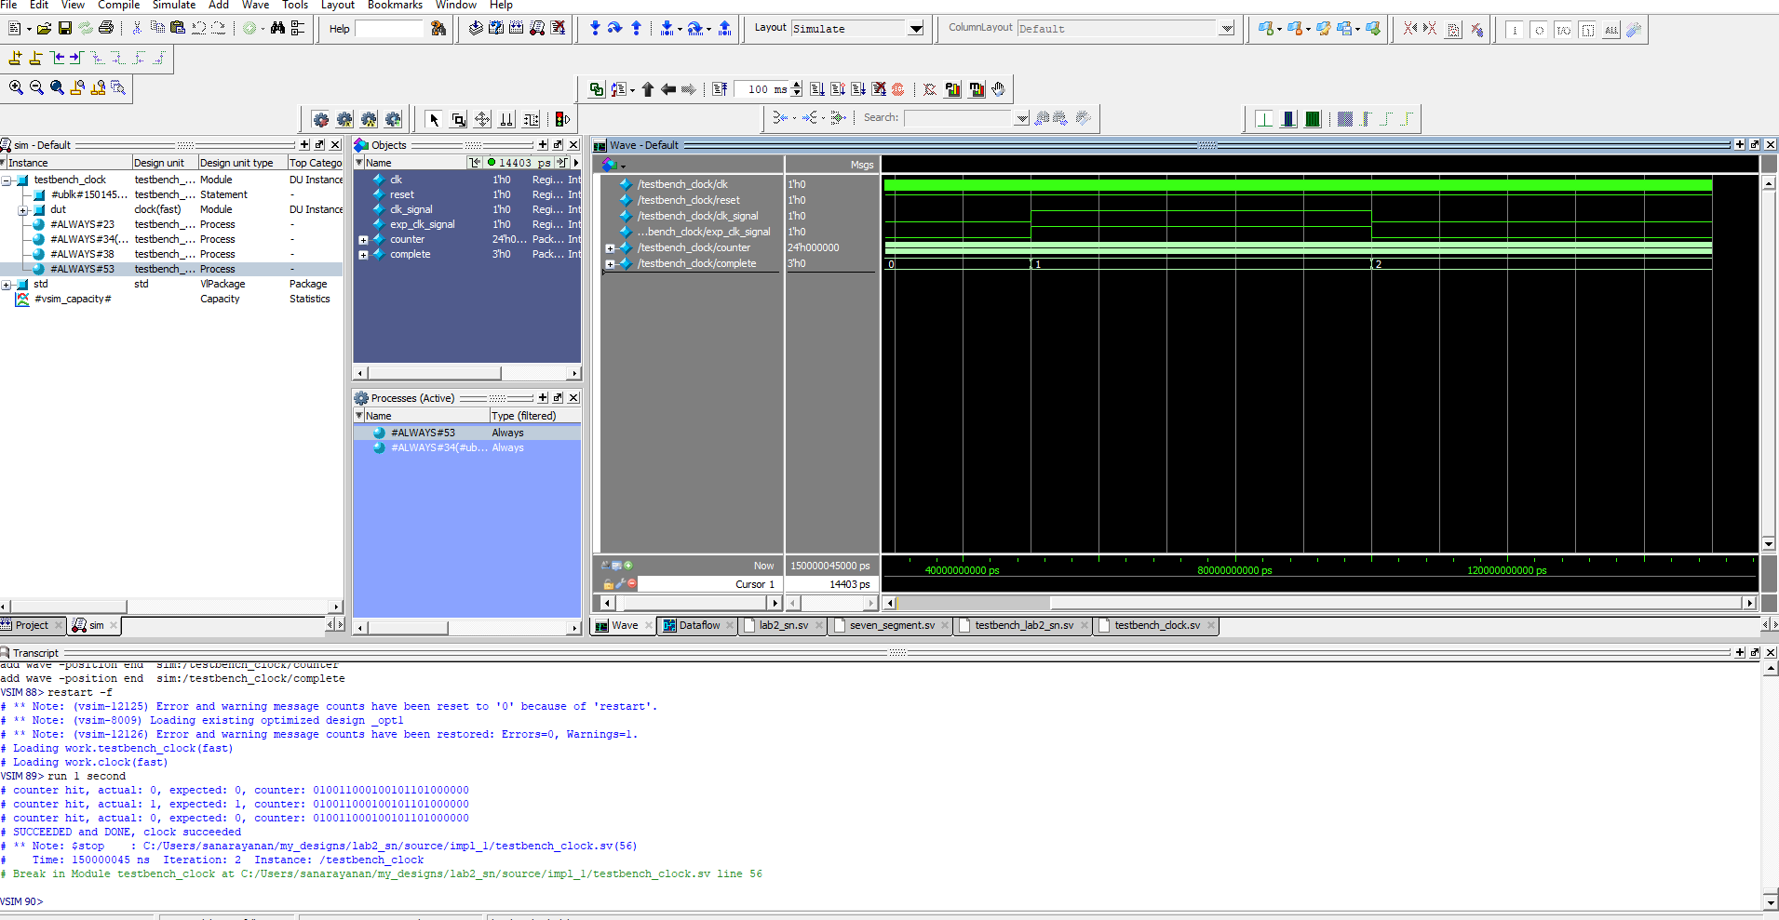Click the Step Over blue arrow icon

614,28
